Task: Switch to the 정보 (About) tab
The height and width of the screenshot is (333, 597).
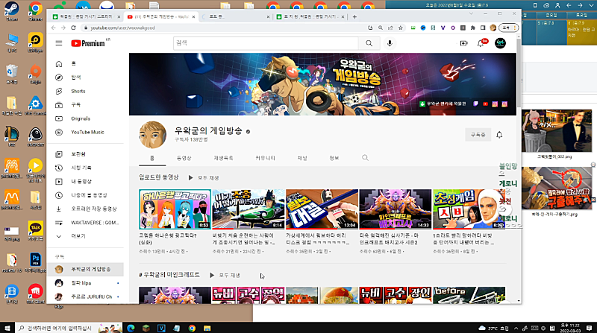Action: pos(334,158)
